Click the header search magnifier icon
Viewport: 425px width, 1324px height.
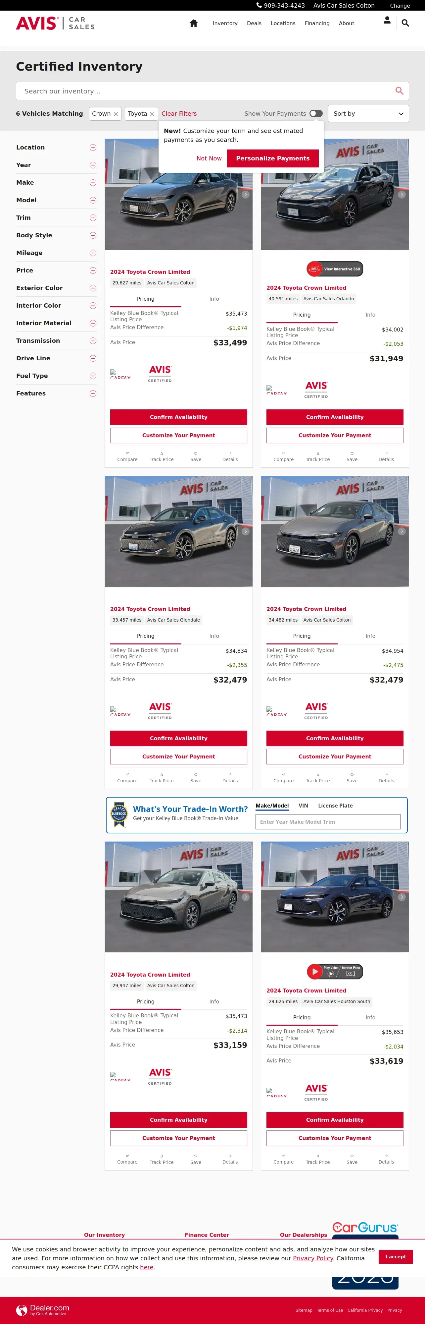[405, 23]
